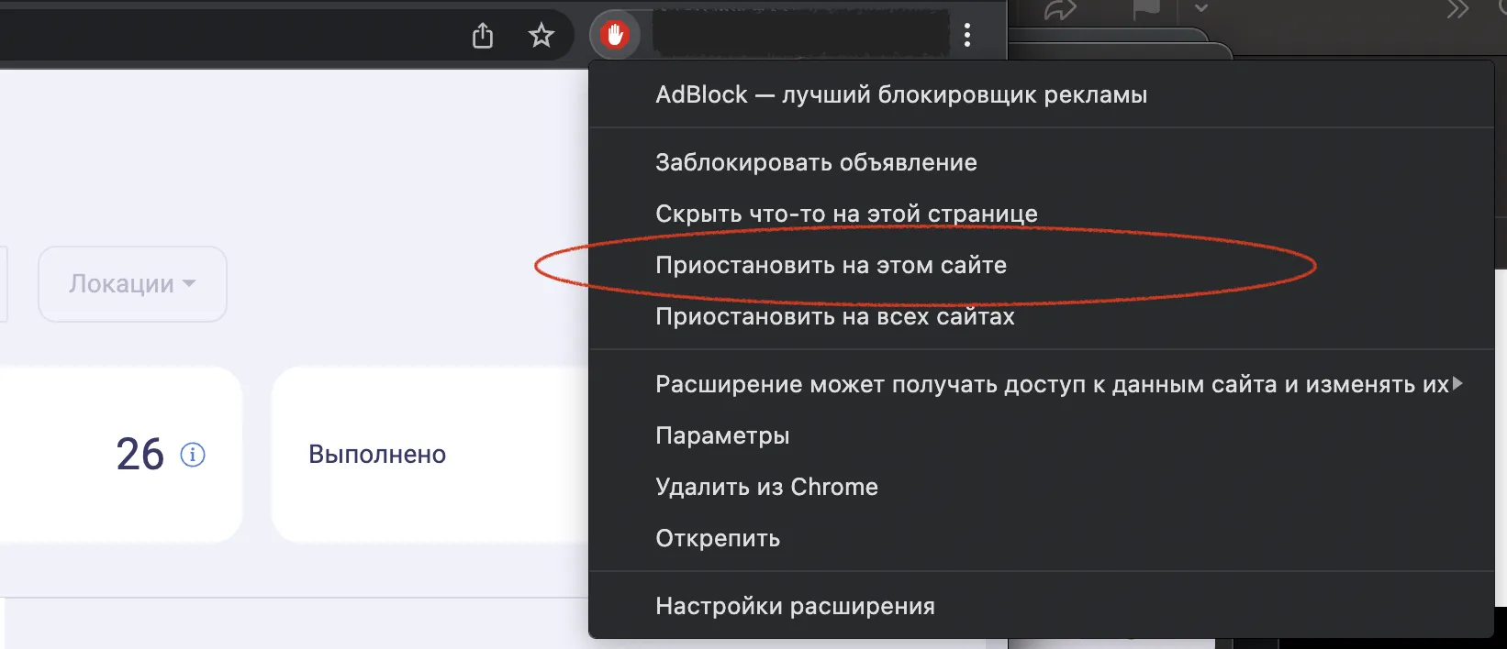Click the Выполнено card
This screenshot has height=649, width=1507.
[430, 455]
